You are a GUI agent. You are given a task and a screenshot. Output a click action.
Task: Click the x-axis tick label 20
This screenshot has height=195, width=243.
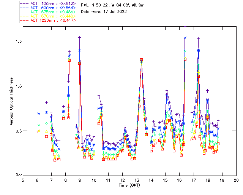[236, 180]
